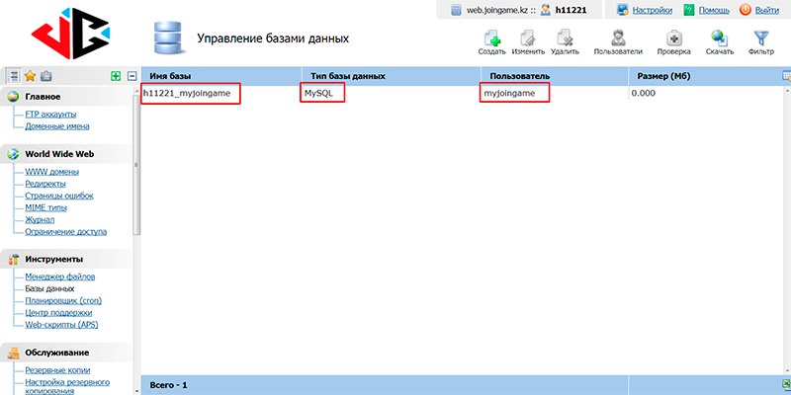Select Базы данных in the sidebar
This screenshot has width=791, height=395.
[50, 288]
